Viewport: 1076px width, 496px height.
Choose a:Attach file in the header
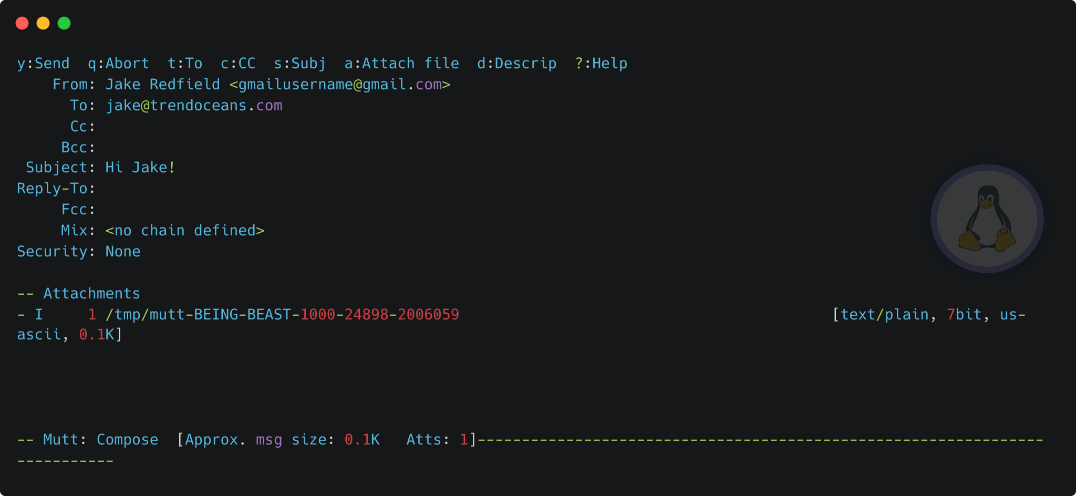(401, 64)
